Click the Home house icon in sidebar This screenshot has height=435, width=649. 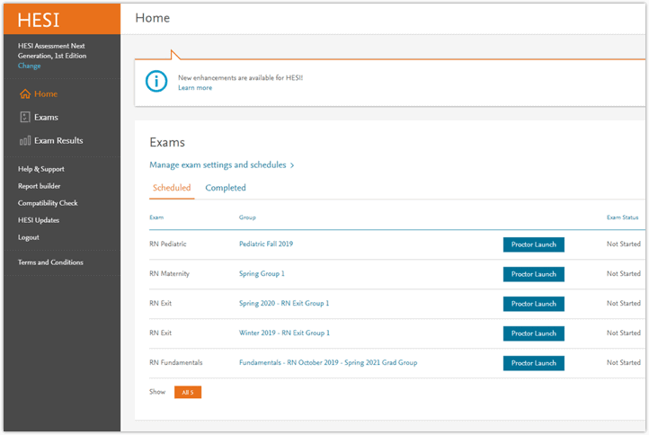click(24, 94)
